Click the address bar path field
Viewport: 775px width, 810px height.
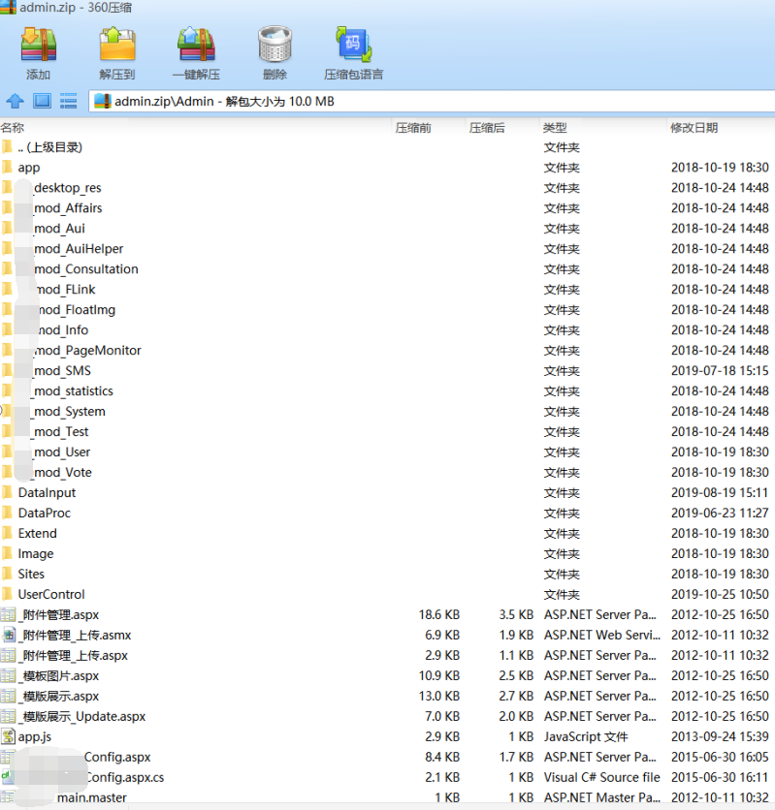pos(432,101)
